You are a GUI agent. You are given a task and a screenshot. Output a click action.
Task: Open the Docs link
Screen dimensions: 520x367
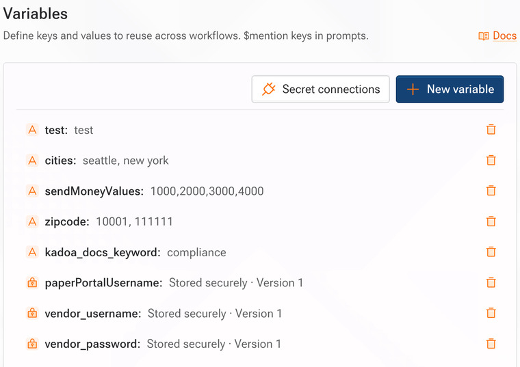pos(504,36)
